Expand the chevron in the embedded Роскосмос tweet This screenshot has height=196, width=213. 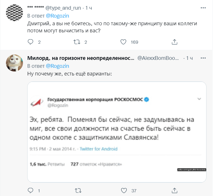(199, 99)
